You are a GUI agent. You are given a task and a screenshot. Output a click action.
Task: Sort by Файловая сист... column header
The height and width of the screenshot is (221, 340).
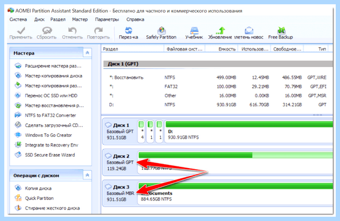[x=185, y=49]
